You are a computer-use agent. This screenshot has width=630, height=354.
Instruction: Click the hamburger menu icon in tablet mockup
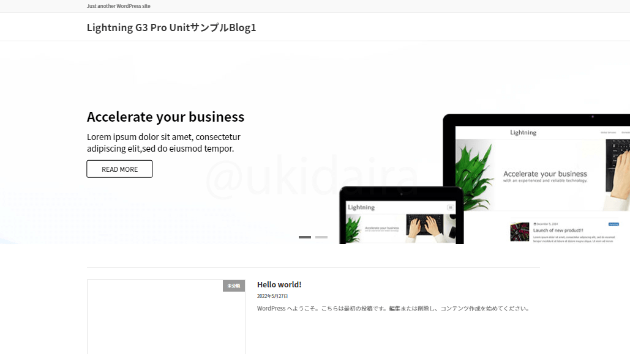click(451, 207)
